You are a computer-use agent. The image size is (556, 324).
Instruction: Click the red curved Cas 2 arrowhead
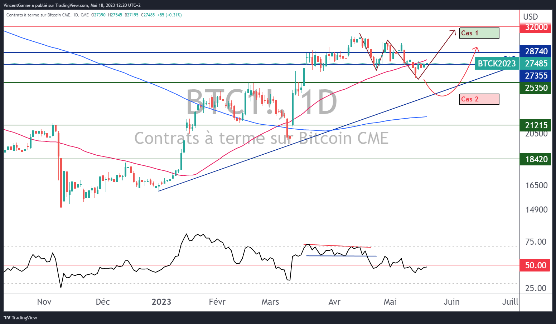pos(476,49)
